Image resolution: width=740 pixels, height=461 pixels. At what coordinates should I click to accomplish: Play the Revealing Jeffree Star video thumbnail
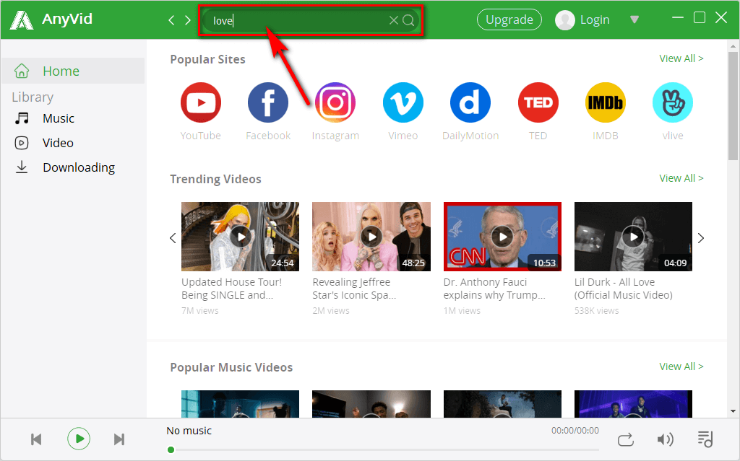click(x=371, y=237)
